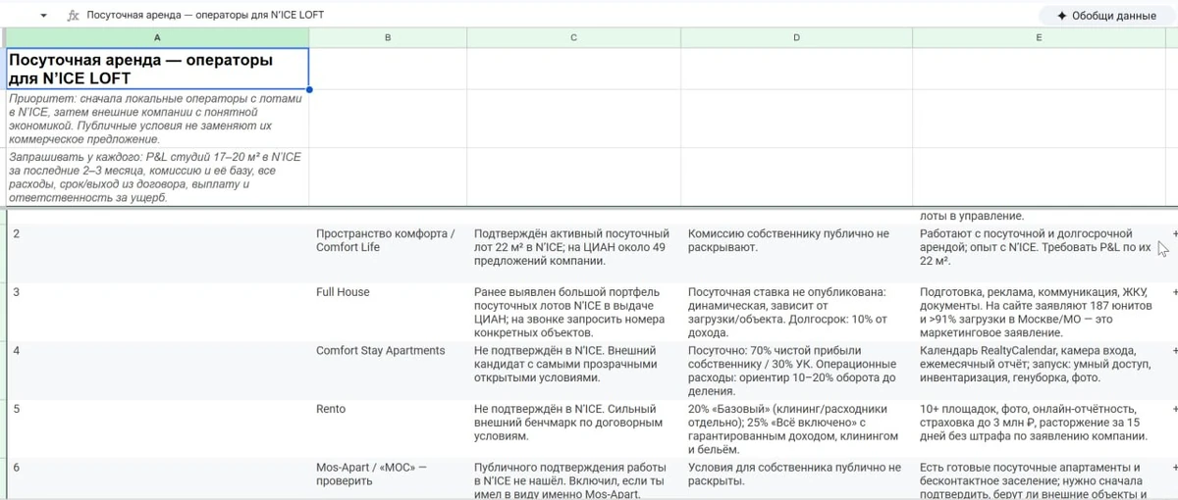Select the Rento cell
The image size is (1178, 500).
point(388,428)
